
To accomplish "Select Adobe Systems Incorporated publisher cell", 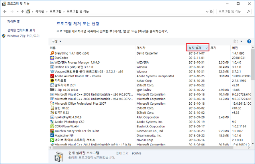I will (155, 76).
